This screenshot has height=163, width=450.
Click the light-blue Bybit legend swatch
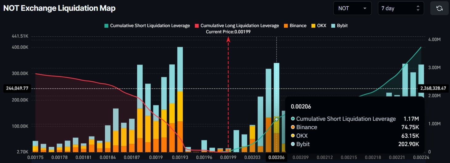333,26
